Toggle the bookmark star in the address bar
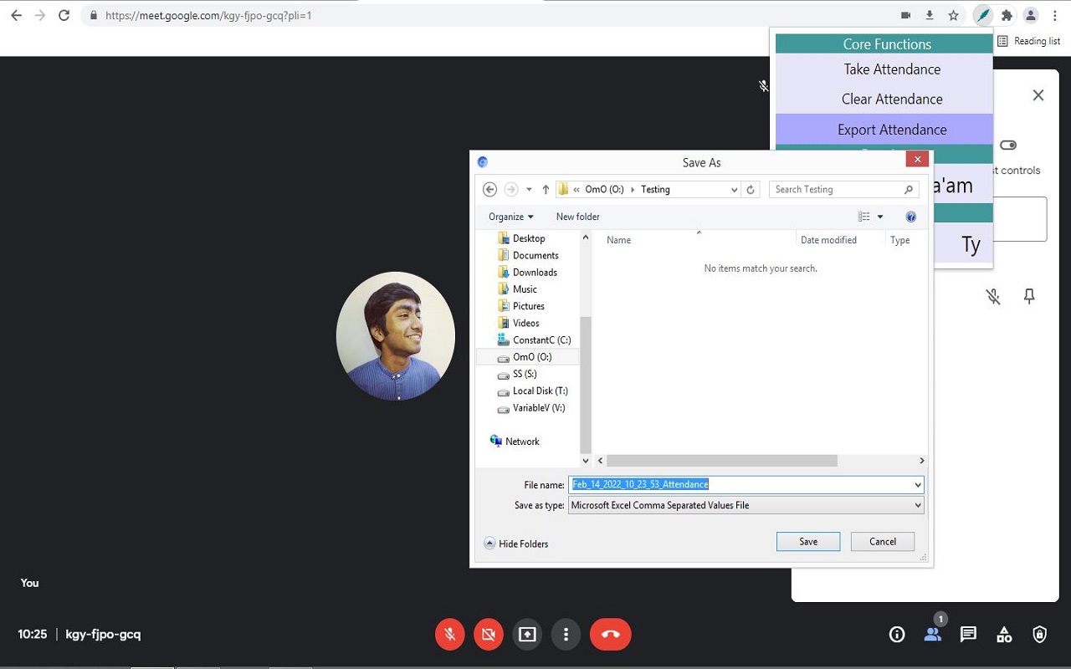 coord(953,14)
